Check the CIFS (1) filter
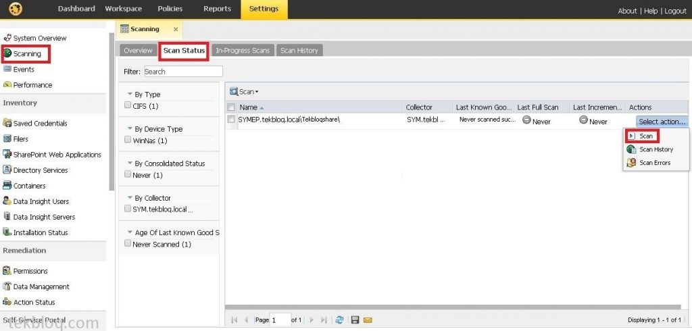Viewport: 692px width, 331px height. click(x=128, y=105)
